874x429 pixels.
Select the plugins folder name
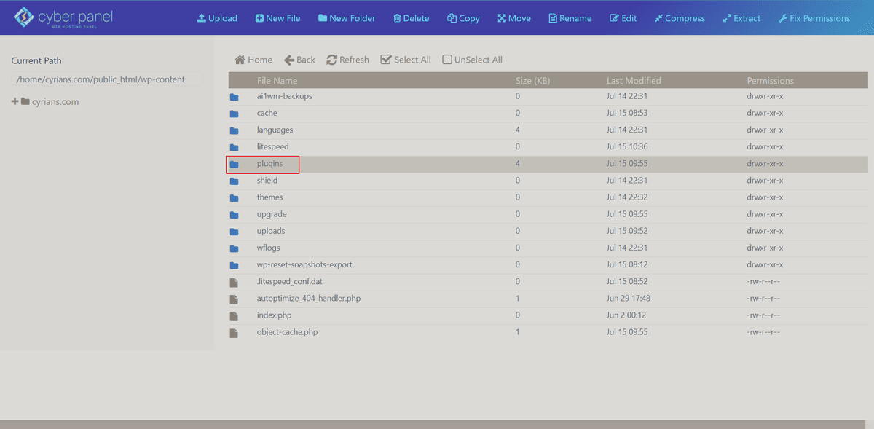point(269,164)
